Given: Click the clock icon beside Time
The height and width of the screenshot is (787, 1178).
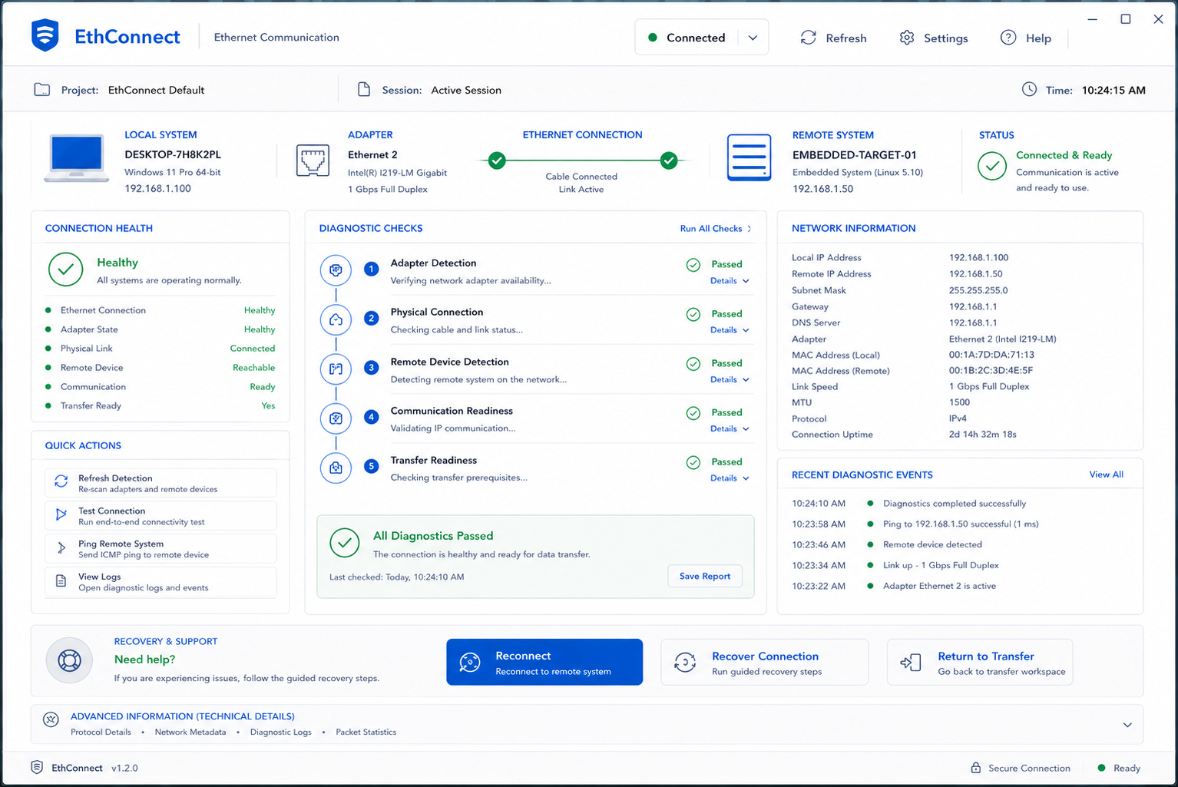Looking at the screenshot, I should (x=1029, y=89).
